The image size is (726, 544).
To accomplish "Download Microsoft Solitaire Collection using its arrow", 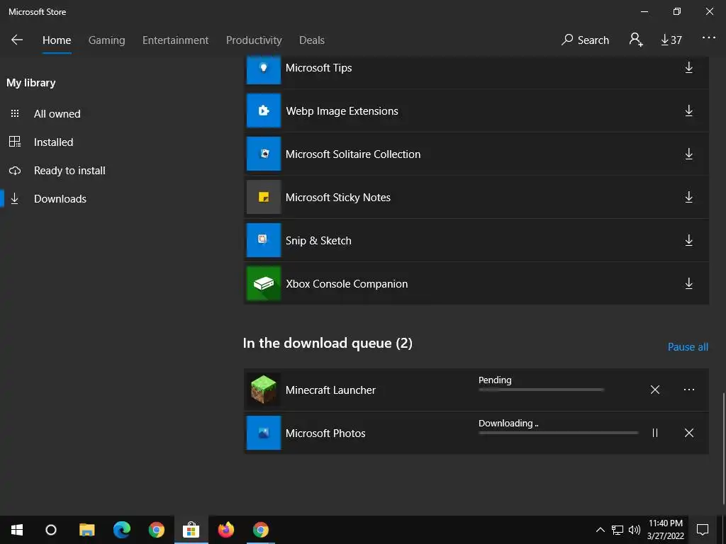I will tap(689, 154).
